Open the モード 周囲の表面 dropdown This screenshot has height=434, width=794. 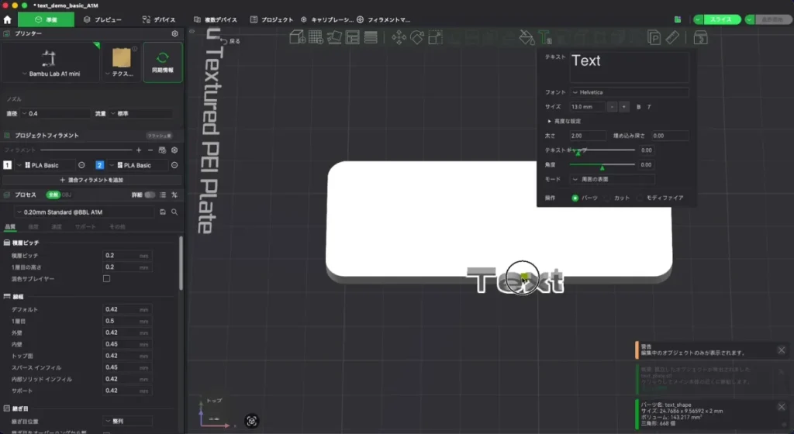point(613,179)
